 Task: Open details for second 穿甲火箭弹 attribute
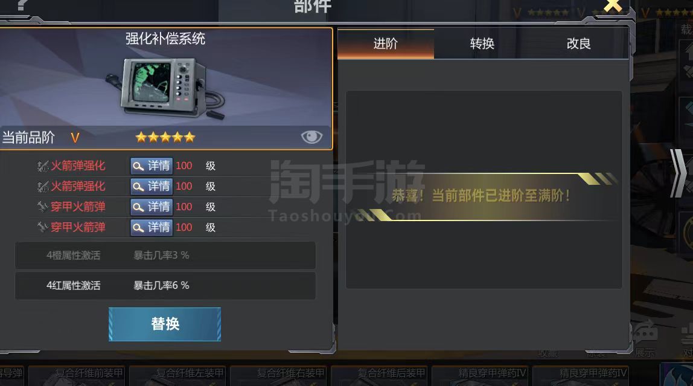pos(151,227)
